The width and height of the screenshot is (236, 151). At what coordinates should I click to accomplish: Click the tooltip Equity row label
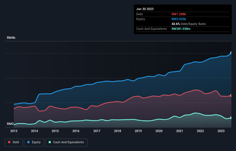(x=141, y=19)
